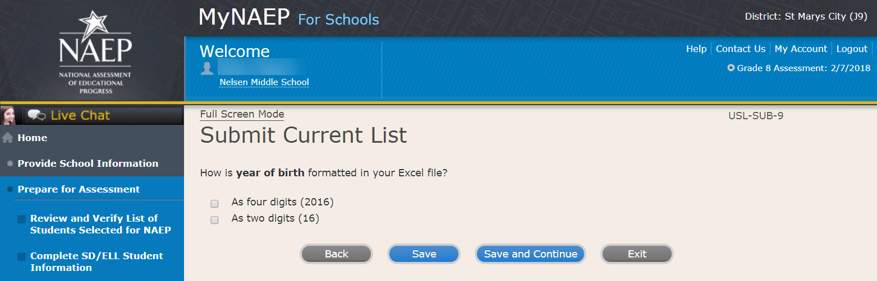Screen dimensions: 877x281
Task: Click the Home house icon
Action: [x=8, y=138]
